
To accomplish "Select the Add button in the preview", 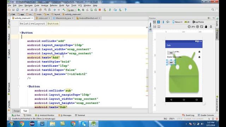I will click(x=171, y=62).
